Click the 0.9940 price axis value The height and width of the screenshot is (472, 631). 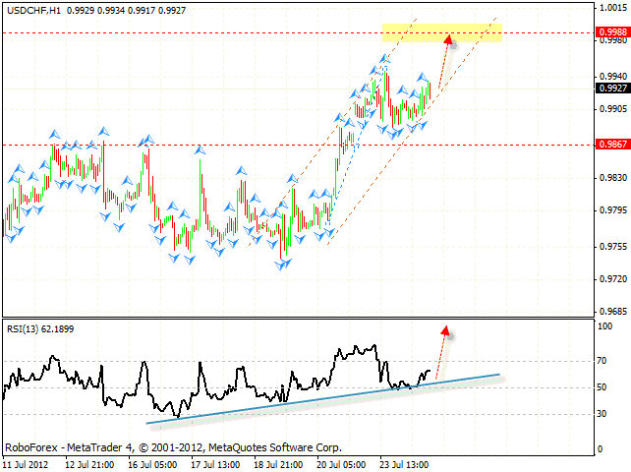(x=613, y=77)
